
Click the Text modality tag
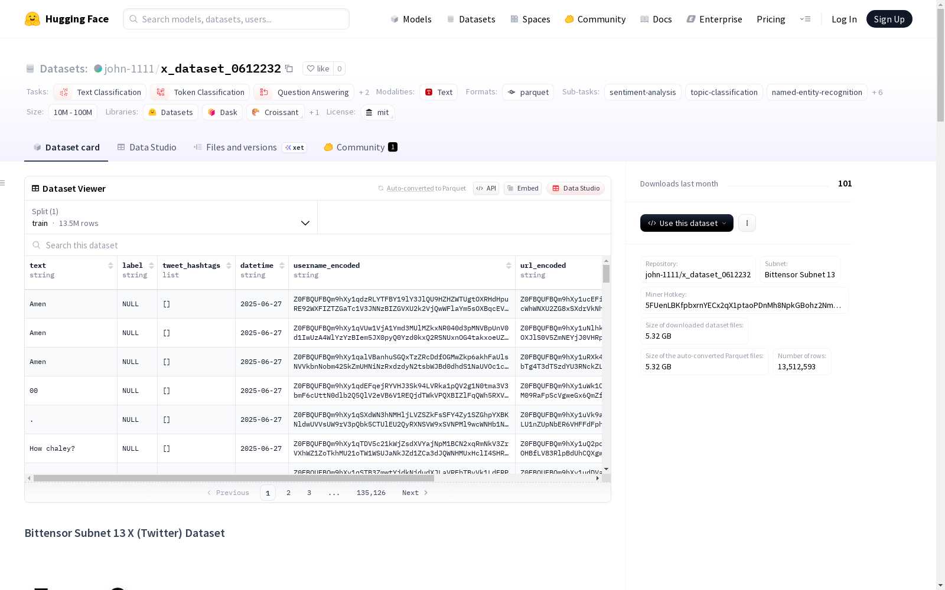(x=438, y=92)
